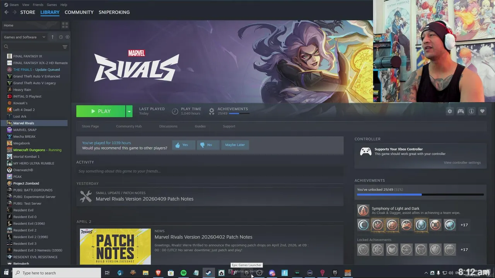The width and height of the screenshot is (495, 278).
Task: Click the Steam taskbar icon
Action: 208,273
